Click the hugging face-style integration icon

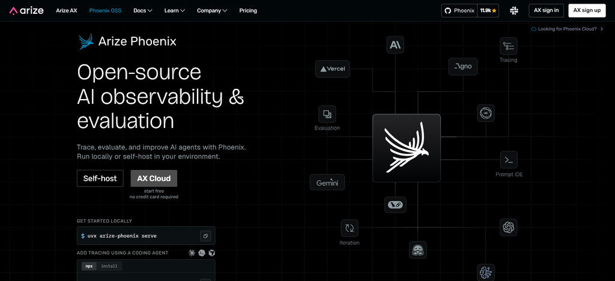click(x=418, y=250)
